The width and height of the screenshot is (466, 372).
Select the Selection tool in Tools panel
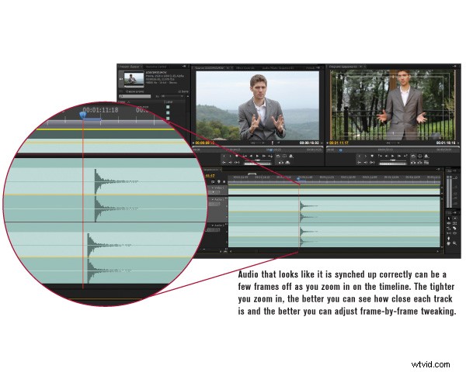pos(449,219)
